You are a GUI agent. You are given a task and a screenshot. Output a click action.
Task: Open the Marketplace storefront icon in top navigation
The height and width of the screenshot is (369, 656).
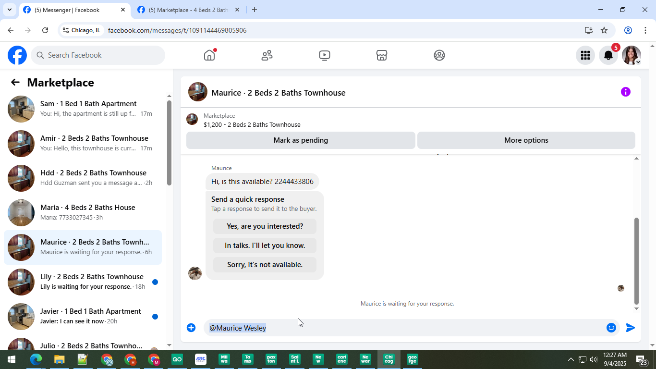click(x=382, y=55)
